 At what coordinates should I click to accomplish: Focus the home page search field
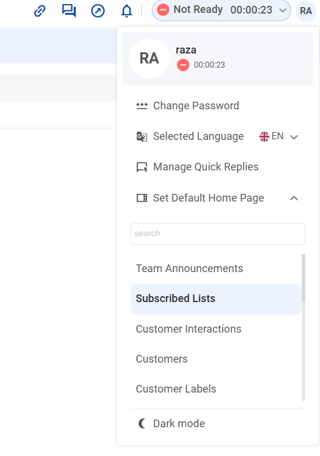[x=218, y=234]
